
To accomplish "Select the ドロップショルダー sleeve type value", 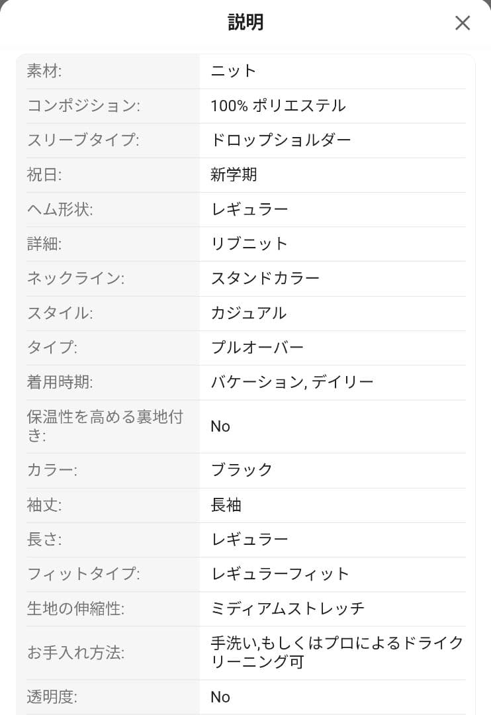I will pyautogui.click(x=281, y=140).
